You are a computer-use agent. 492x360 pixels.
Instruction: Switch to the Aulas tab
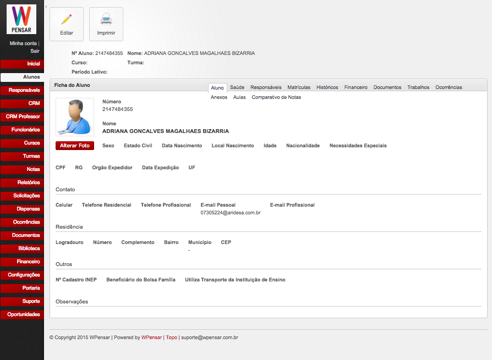[x=239, y=97]
